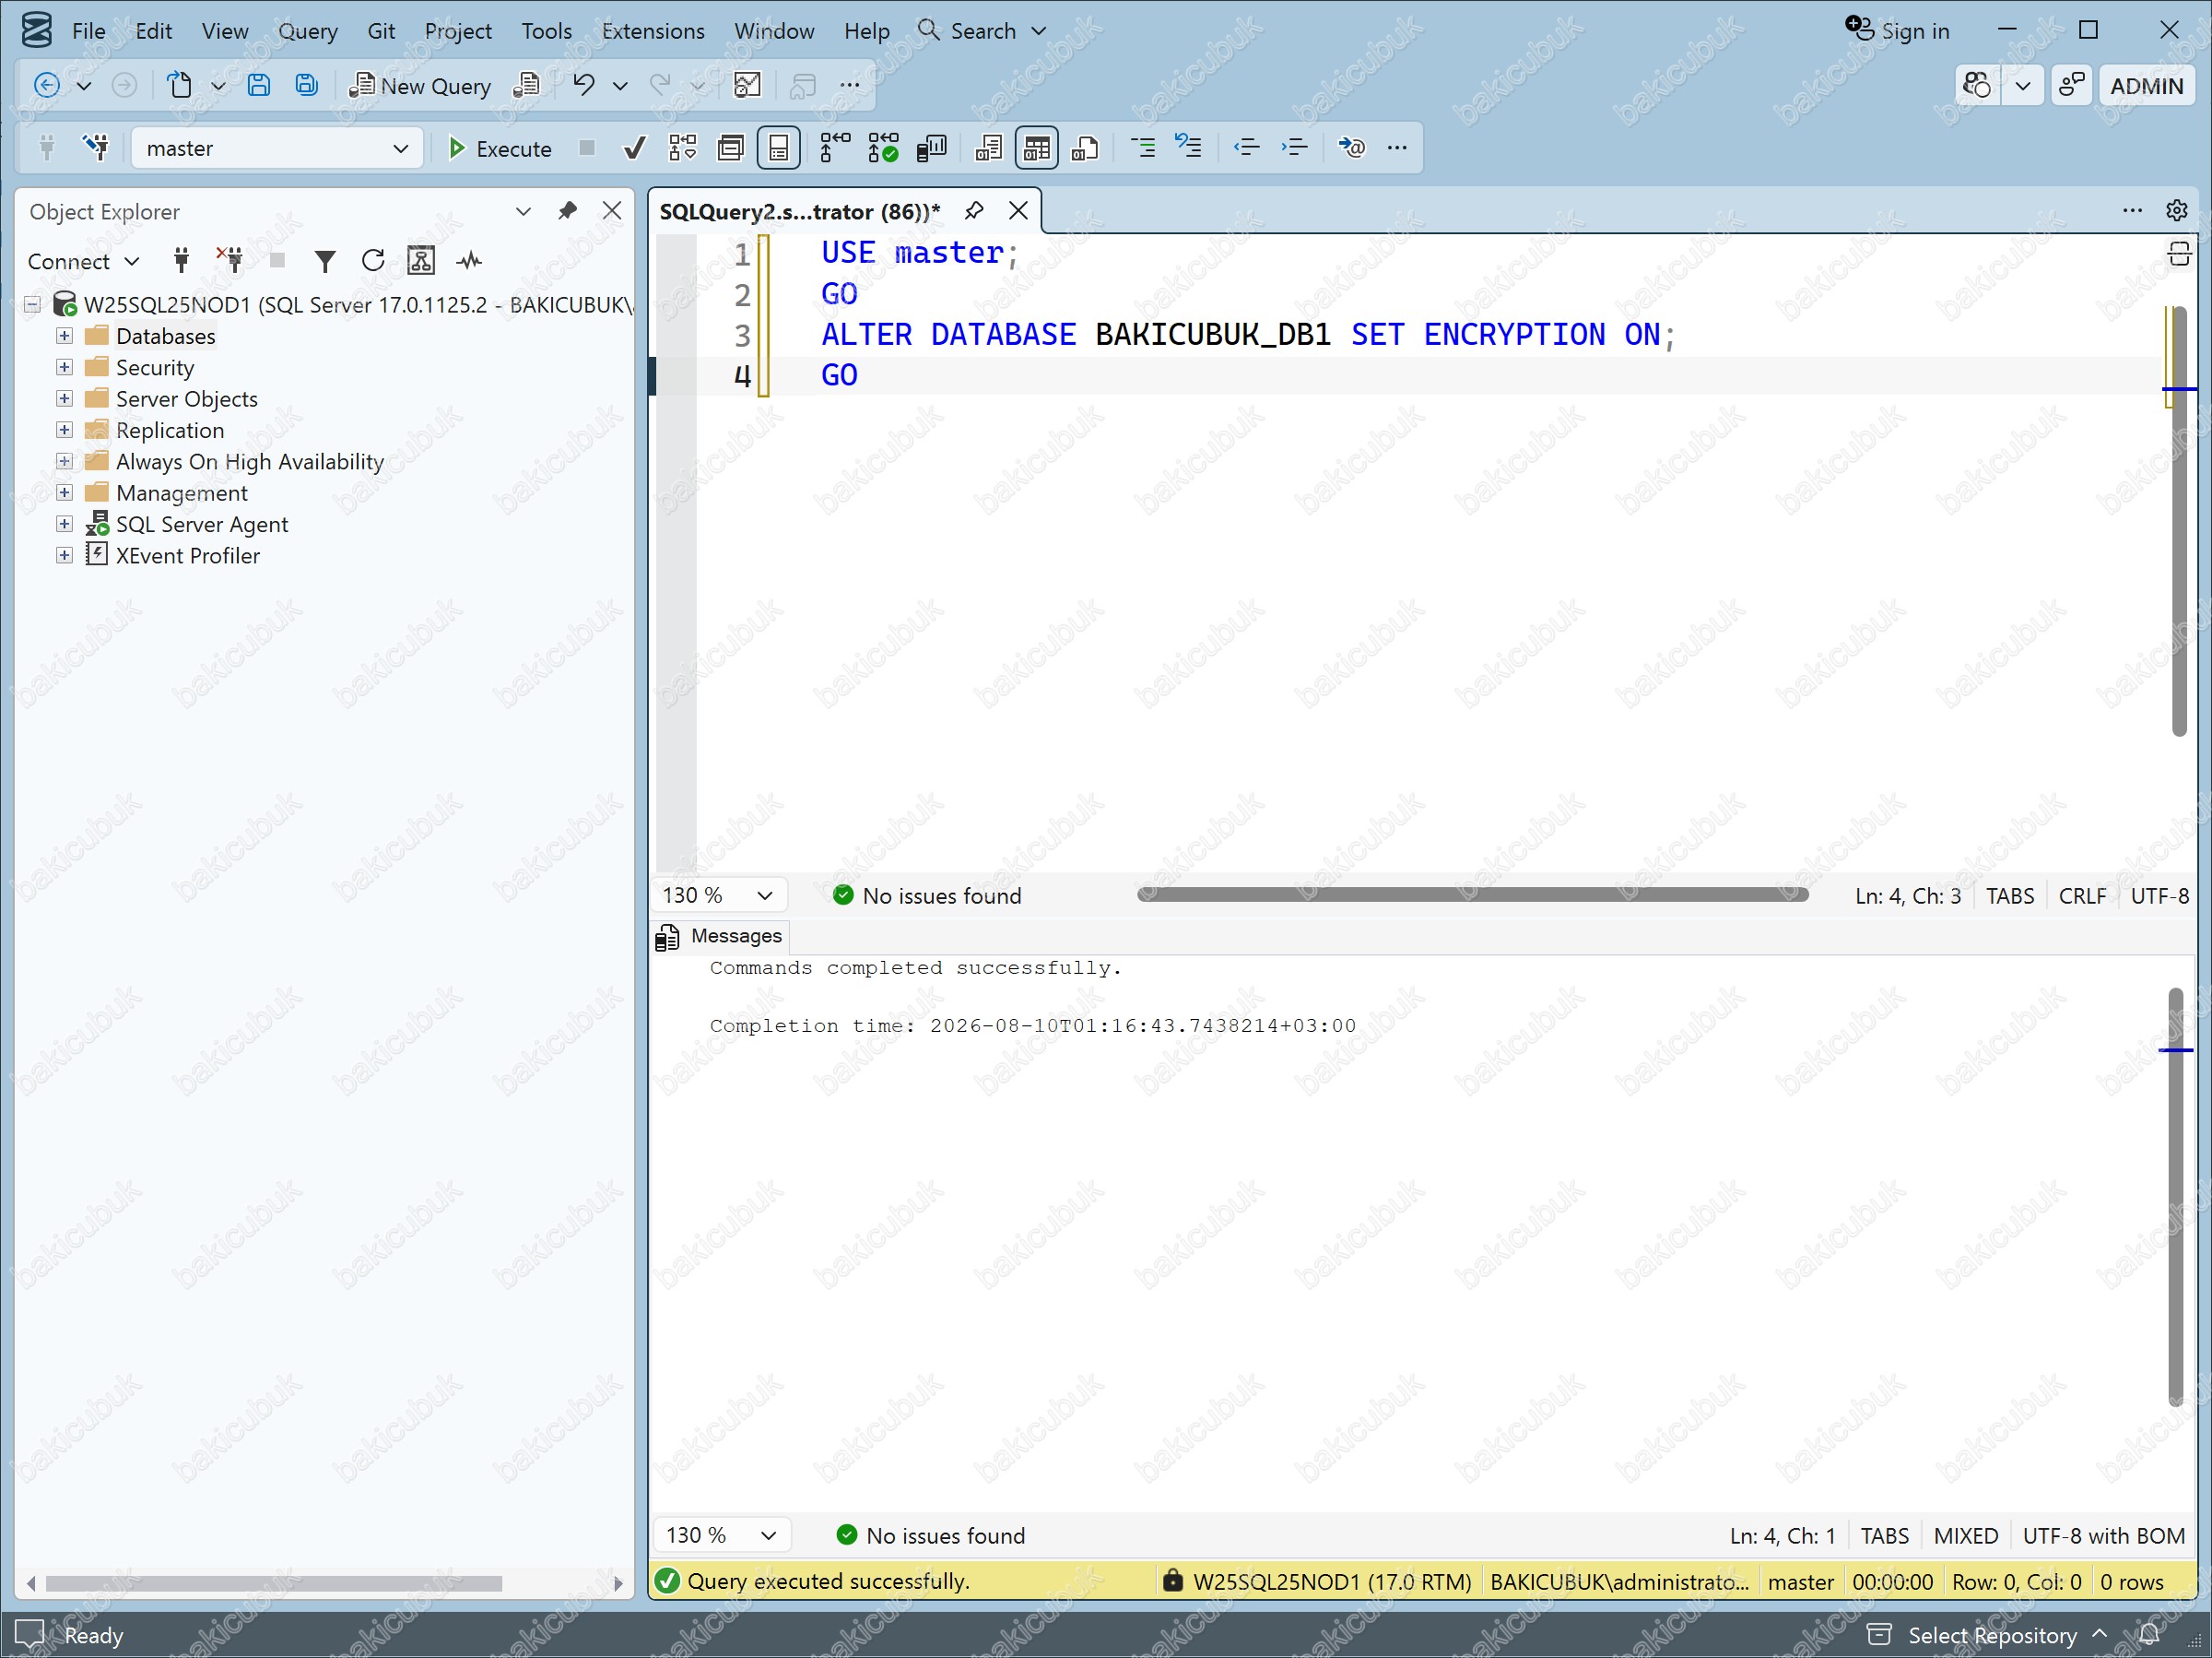Switch output to Results to Text
2212x1658 pixels.
click(x=988, y=148)
